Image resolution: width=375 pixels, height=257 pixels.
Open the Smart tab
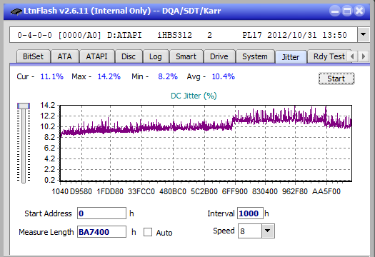click(x=186, y=56)
